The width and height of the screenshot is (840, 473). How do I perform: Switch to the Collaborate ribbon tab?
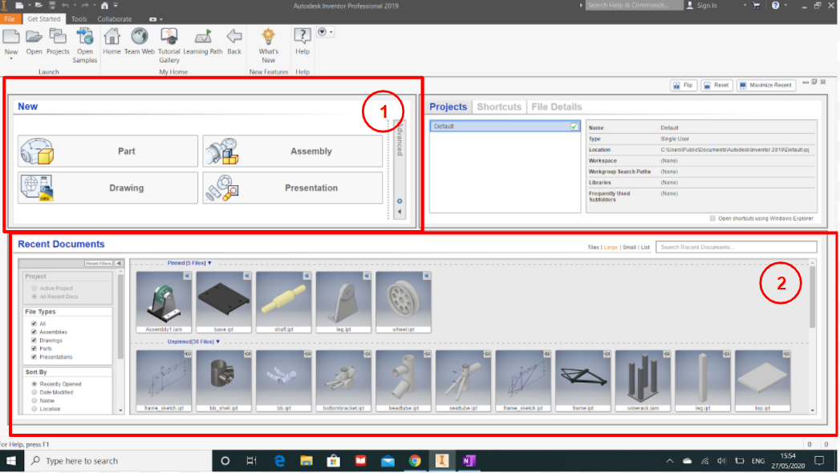click(x=115, y=18)
